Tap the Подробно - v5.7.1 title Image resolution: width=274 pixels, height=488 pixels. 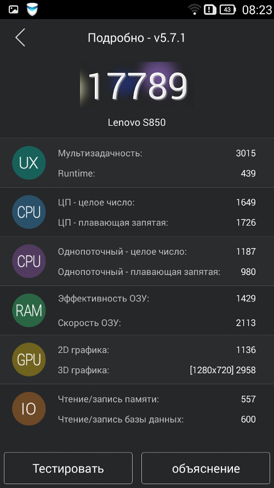(x=136, y=38)
